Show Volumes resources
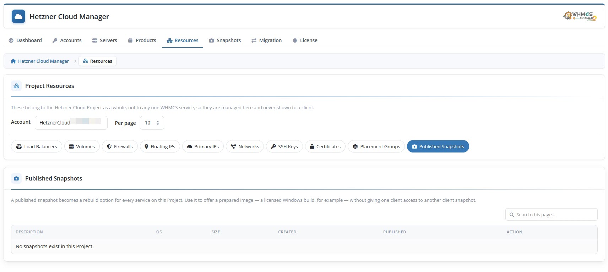 pyautogui.click(x=82, y=146)
